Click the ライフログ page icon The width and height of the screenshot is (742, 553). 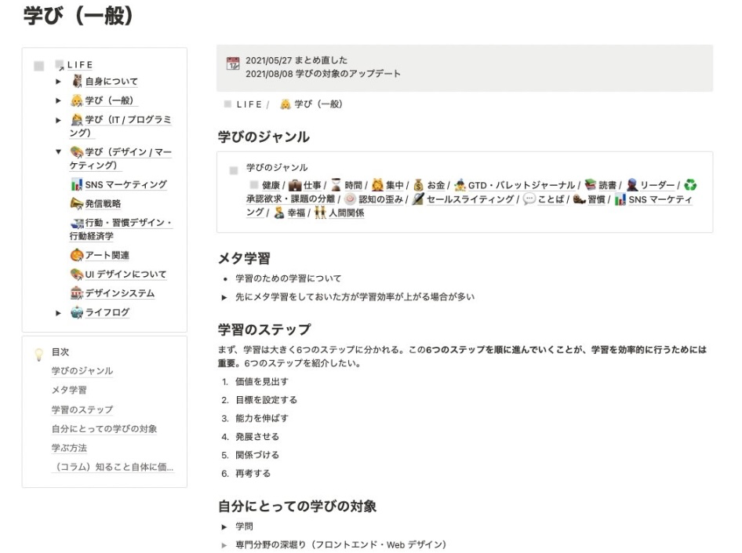[77, 312]
